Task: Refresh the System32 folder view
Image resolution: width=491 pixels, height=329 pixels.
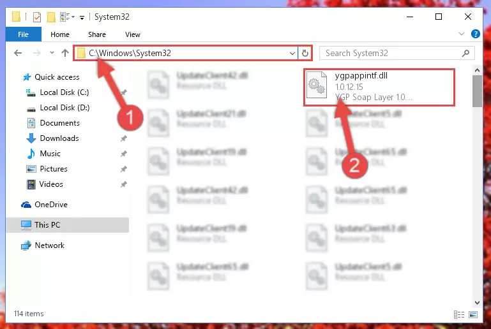Action: coord(305,53)
